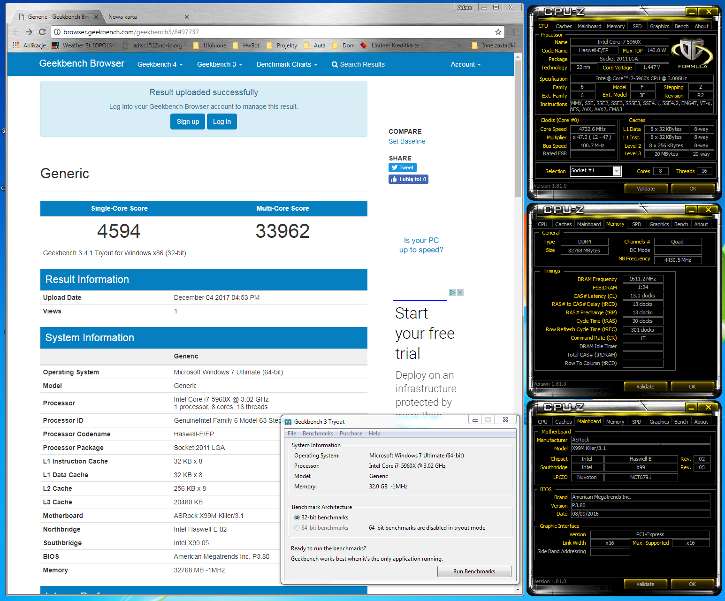Click the DRAM Frequency value 1611.2 MHz
The height and width of the screenshot is (601, 725).
click(x=642, y=279)
